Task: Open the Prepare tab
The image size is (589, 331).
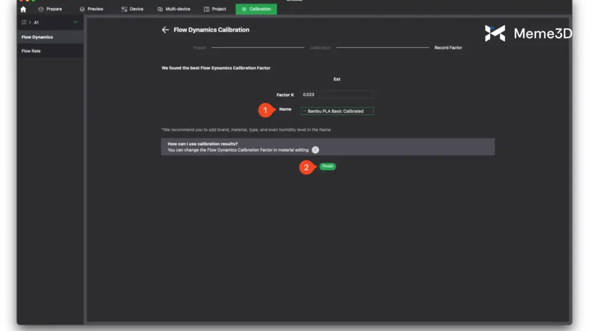Action: click(50, 9)
